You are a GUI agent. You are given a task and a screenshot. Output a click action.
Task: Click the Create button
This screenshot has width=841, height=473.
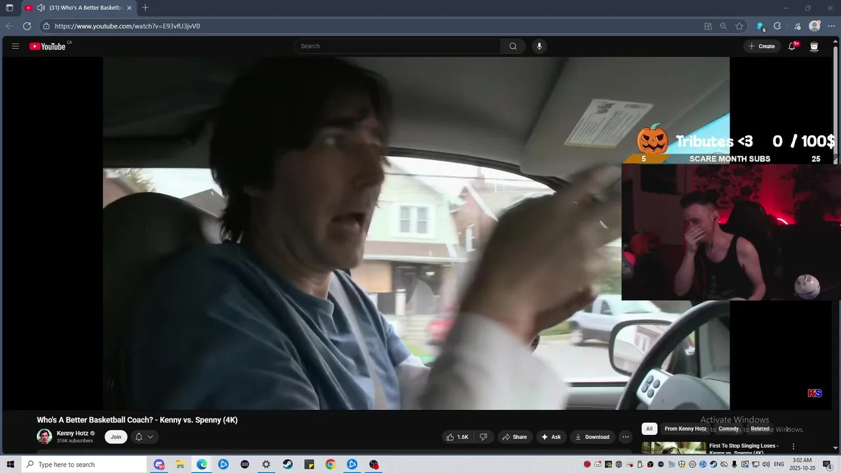(761, 46)
